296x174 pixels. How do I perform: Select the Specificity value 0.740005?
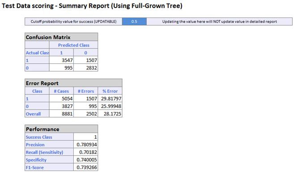pyautogui.click(x=86, y=160)
